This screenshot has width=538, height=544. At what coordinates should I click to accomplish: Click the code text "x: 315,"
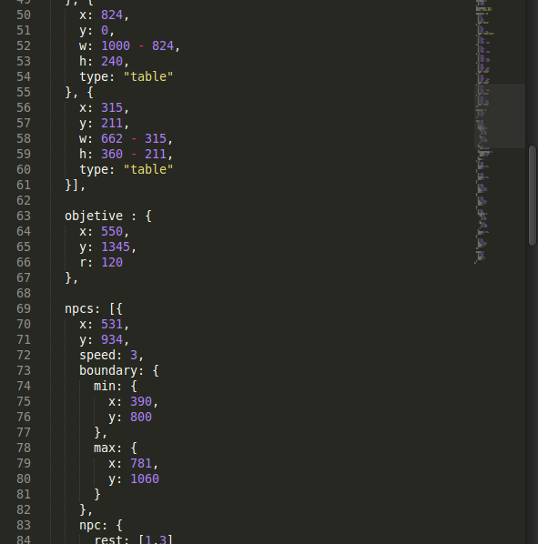[x=104, y=108]
